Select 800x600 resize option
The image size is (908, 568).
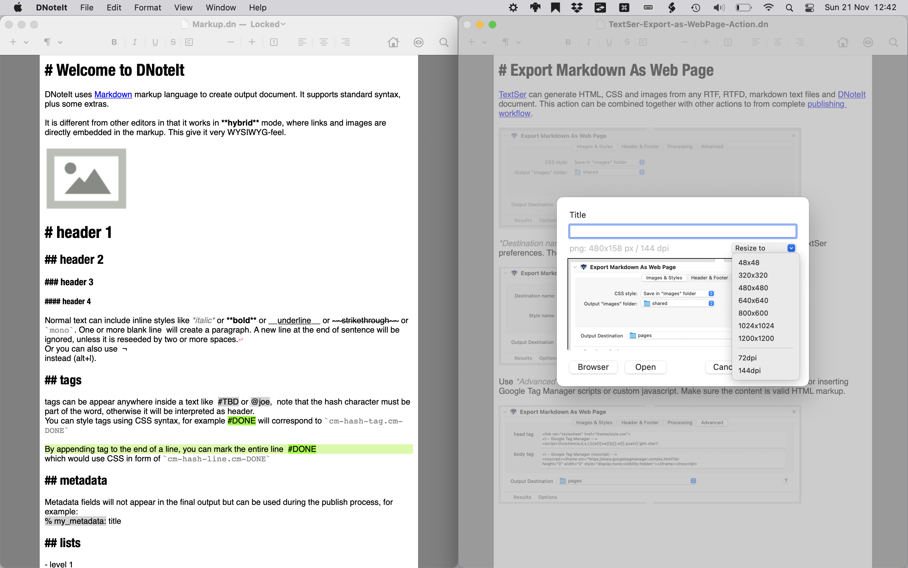[x=765, y=313]
